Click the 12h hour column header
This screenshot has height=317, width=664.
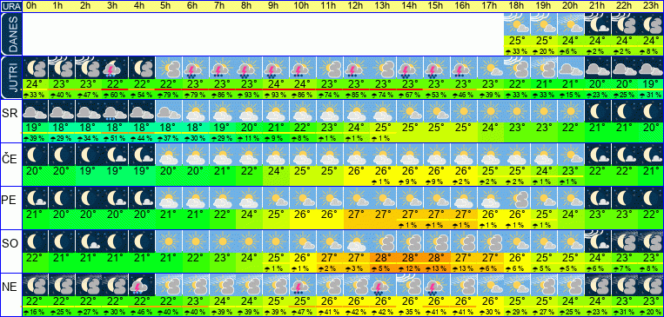point(356,6)
